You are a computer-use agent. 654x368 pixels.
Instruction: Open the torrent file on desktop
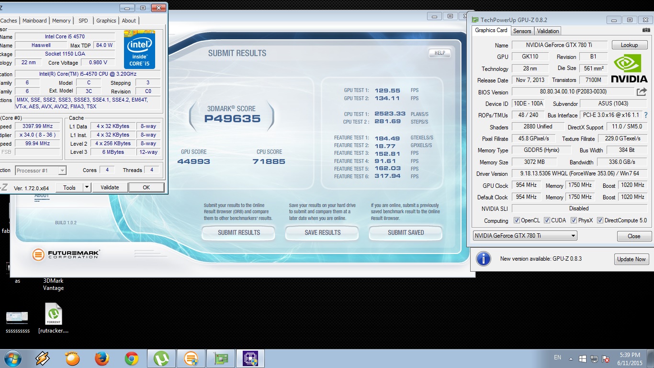[54, 314]
